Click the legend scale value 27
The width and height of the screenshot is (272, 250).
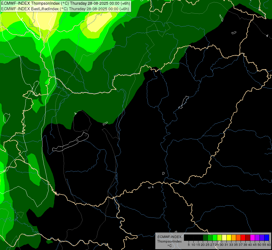[212, 245]
